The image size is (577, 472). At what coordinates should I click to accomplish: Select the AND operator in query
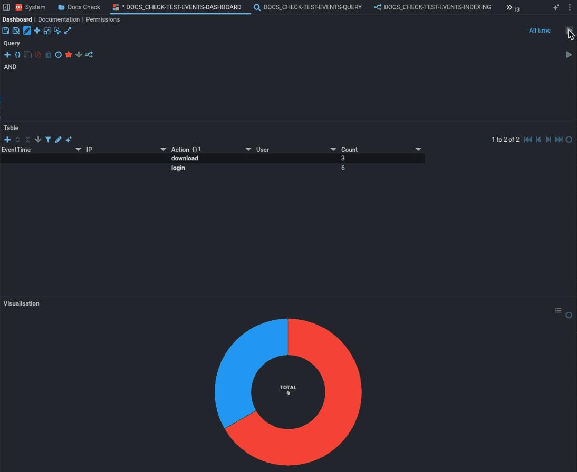(11, 67)
